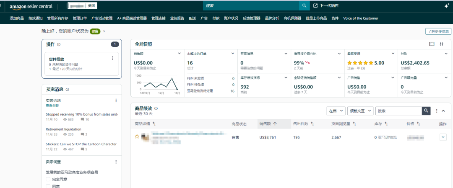Image resolution: width=453 pixels, height=188 pixels.
Task: Click the fullscreen icon in 全局快照
Action: coord(432,44)
